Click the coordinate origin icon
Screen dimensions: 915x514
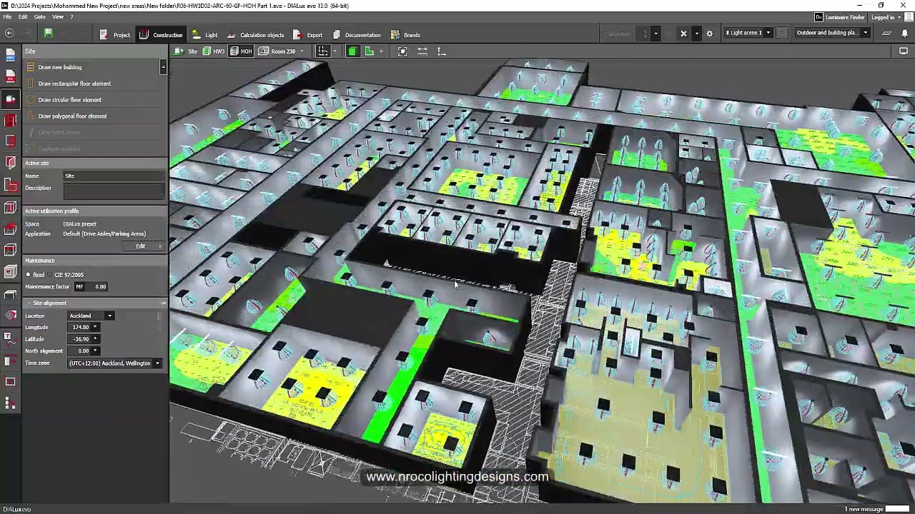coord(441,51)
